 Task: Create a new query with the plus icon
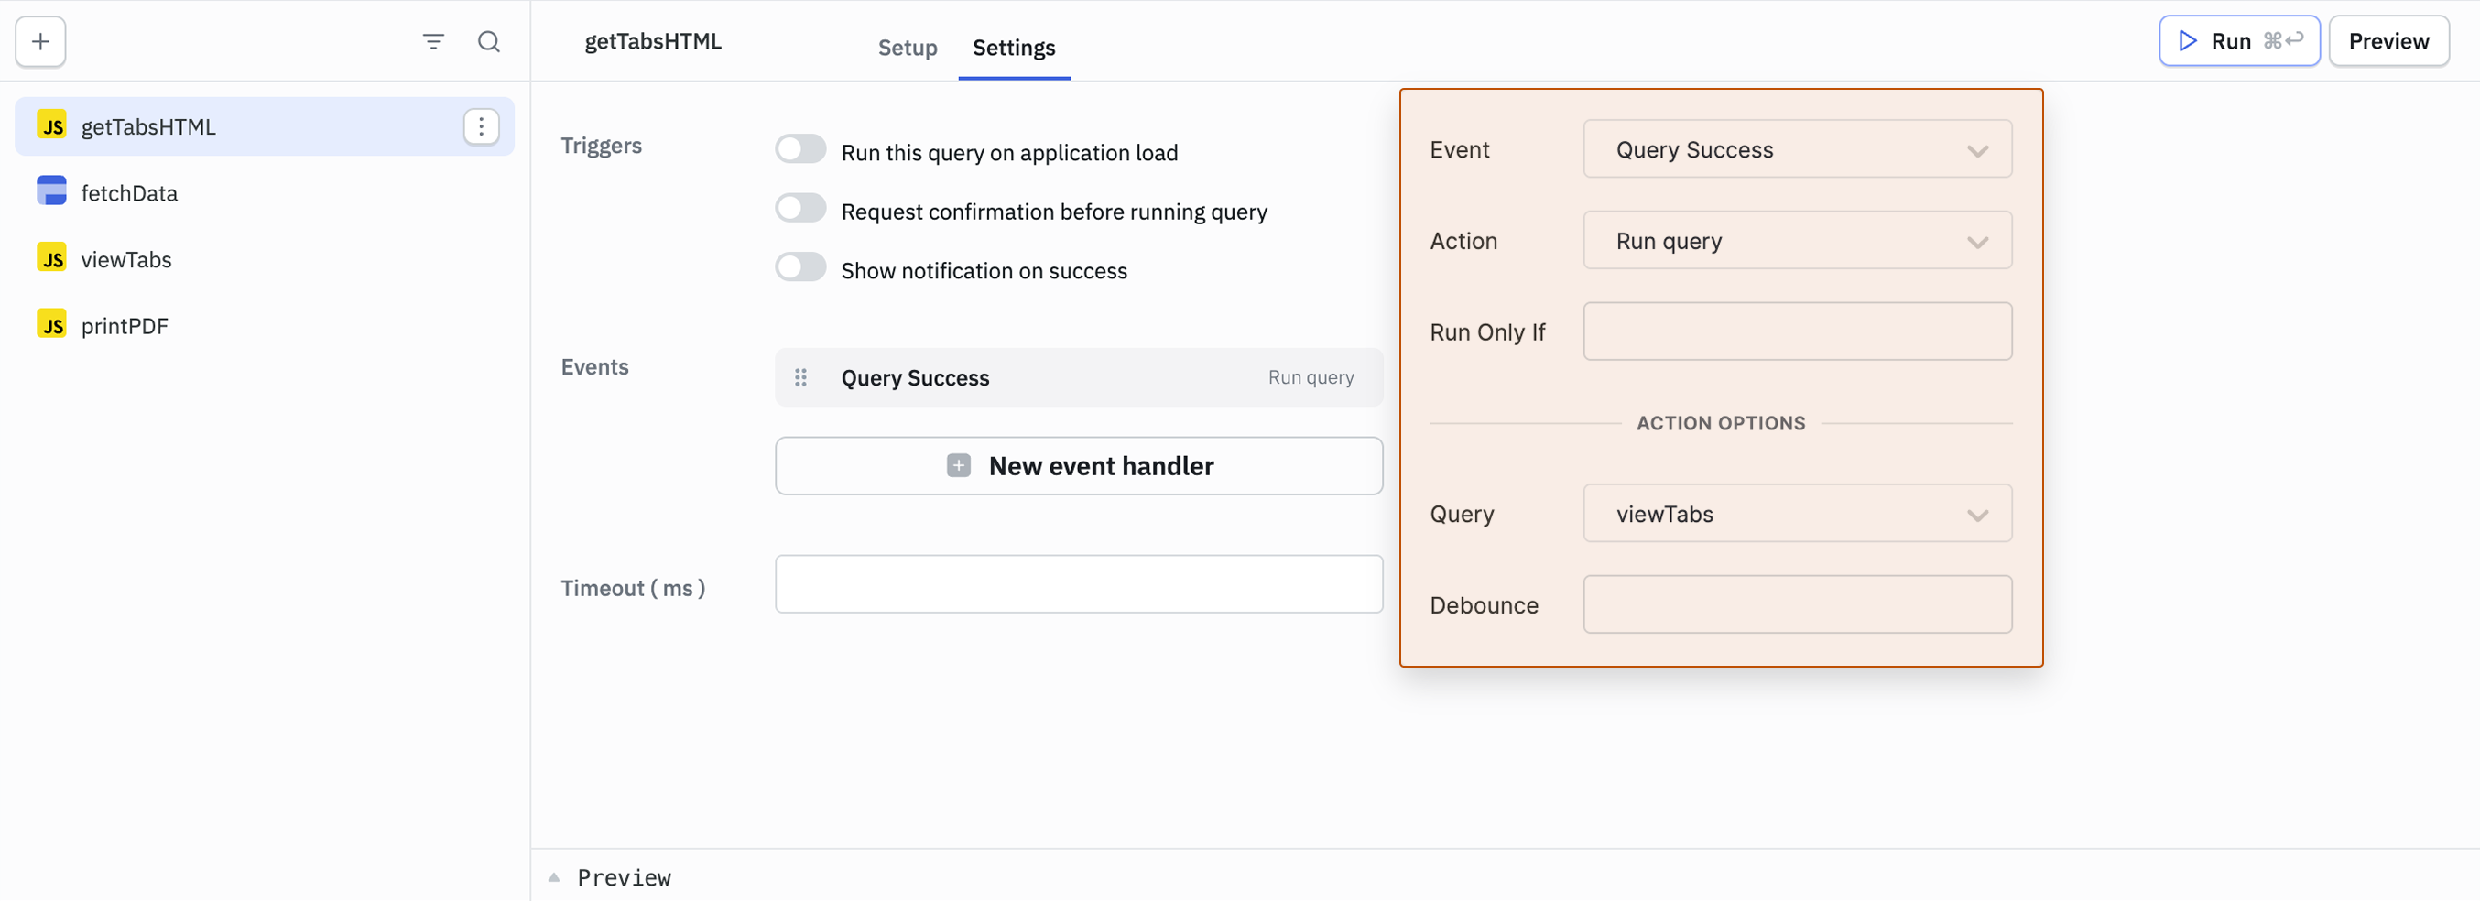tap(39, 41)
